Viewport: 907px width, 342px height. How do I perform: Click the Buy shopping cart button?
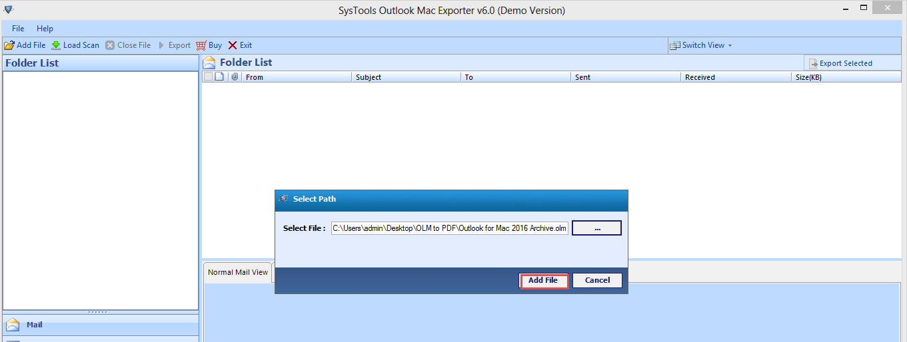point(209,45)
